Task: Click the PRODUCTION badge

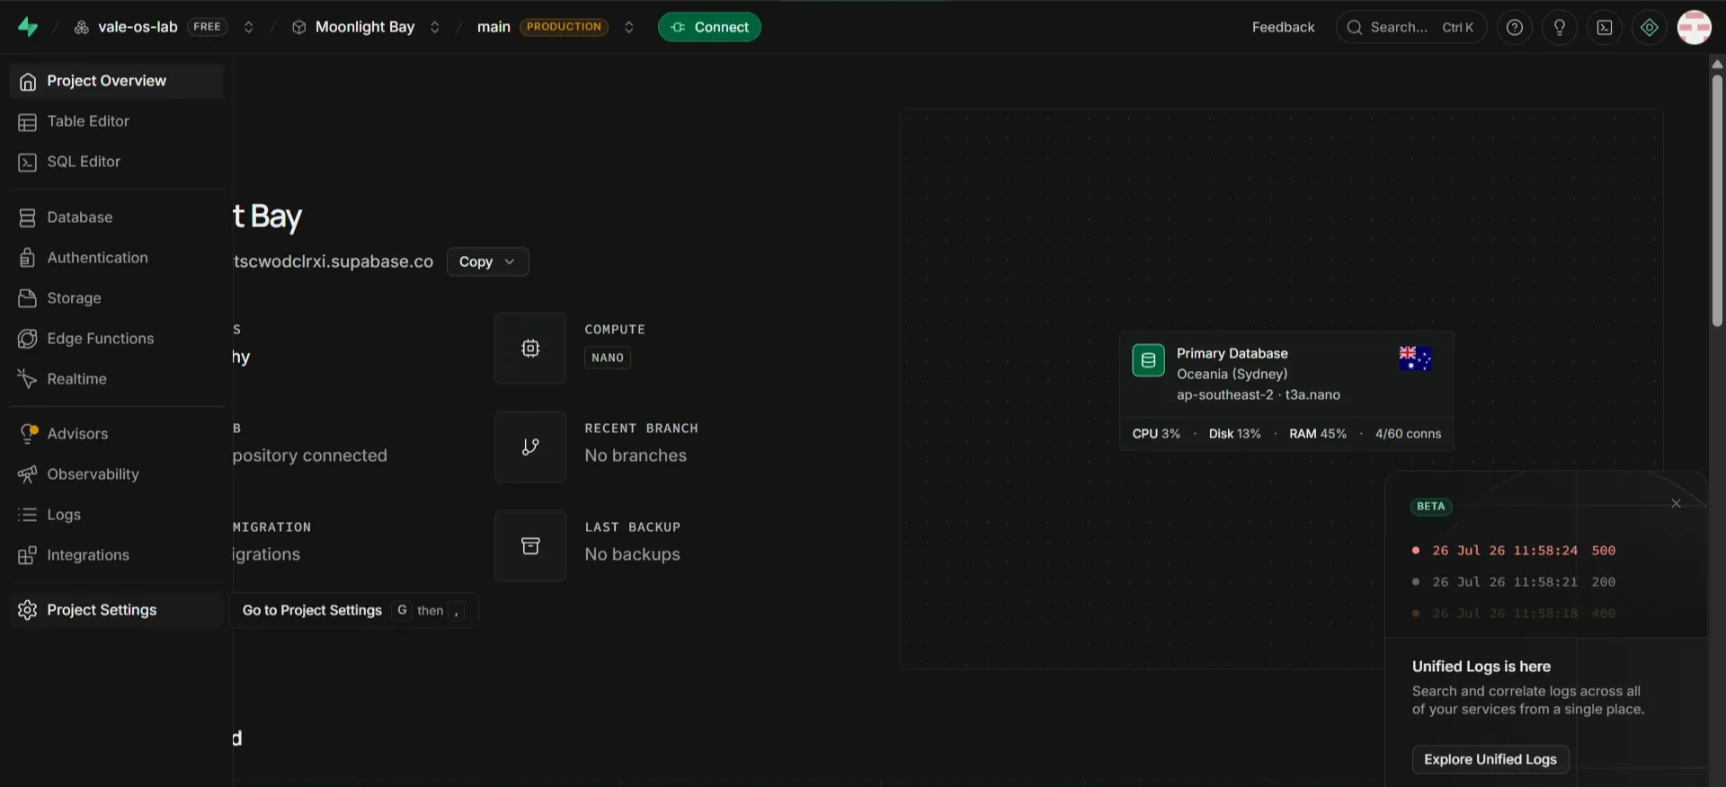Action: point(564,27)
